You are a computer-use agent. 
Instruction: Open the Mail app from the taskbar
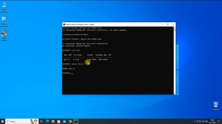point(65,121)
